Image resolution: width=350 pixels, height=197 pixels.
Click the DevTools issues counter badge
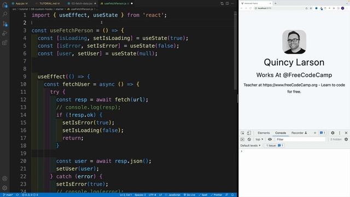pos(323,133)
